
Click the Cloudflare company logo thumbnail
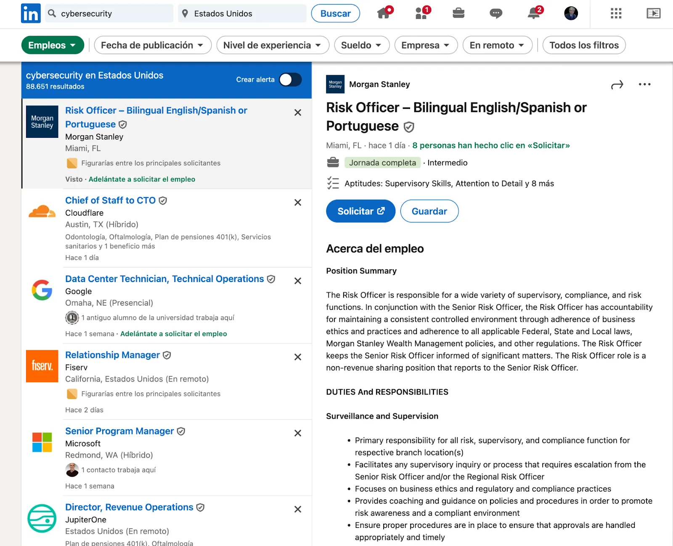point(42,211)
